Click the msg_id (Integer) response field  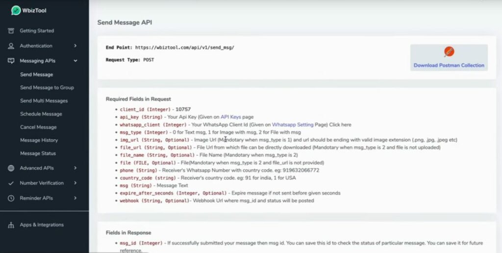coord(141,243)
